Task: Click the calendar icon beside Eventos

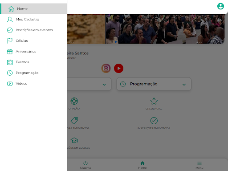Action: [x=10, y=62]
